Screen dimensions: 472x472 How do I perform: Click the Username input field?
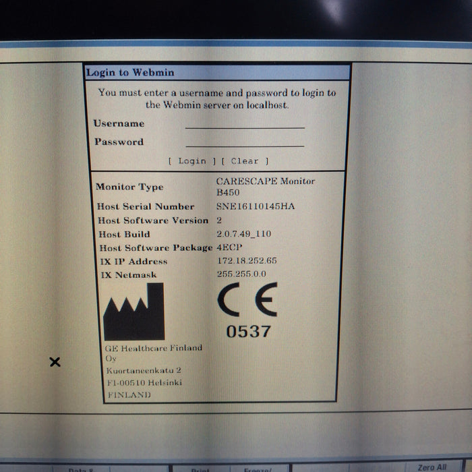245,123
